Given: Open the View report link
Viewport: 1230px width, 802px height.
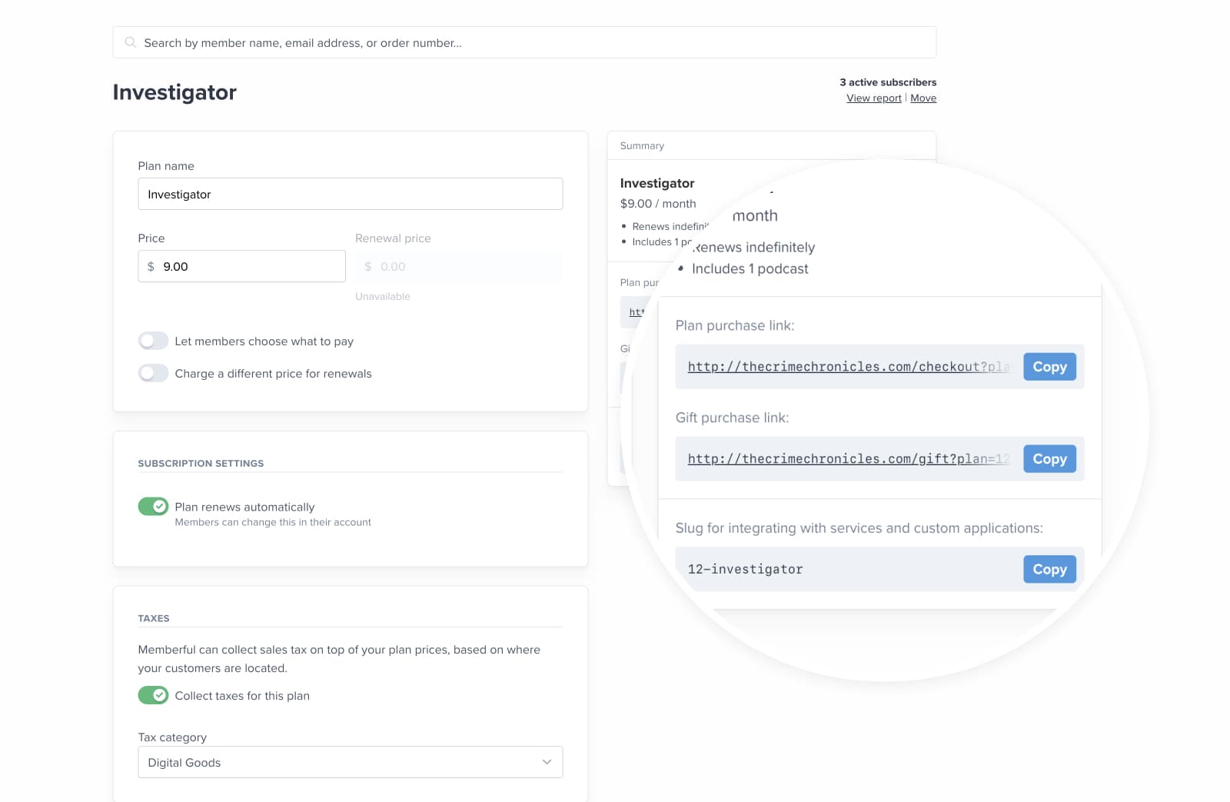Looking at the screenshot, I should [x=873, y=98].
